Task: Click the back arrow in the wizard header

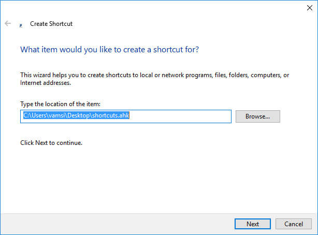Action: tap(8, 23)
